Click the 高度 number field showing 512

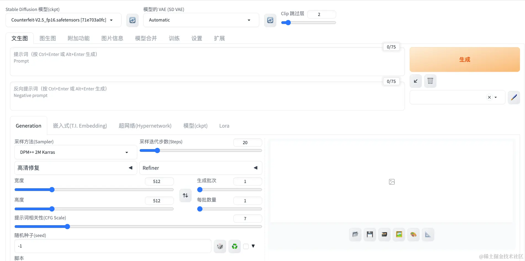159,201
